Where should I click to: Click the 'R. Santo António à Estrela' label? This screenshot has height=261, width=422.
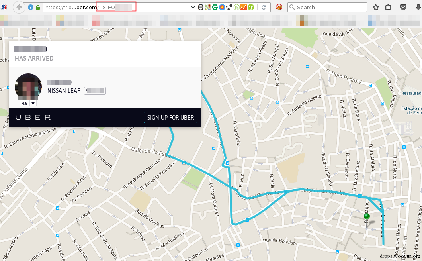coord(30,138)
